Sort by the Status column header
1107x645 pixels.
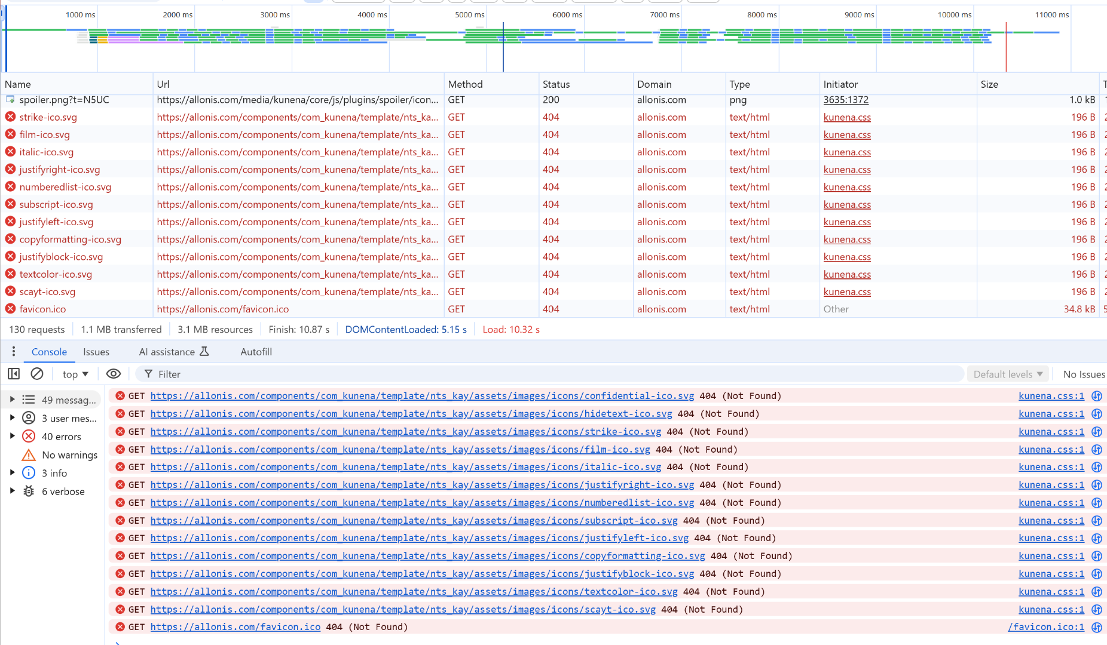(x=585, y=84)
